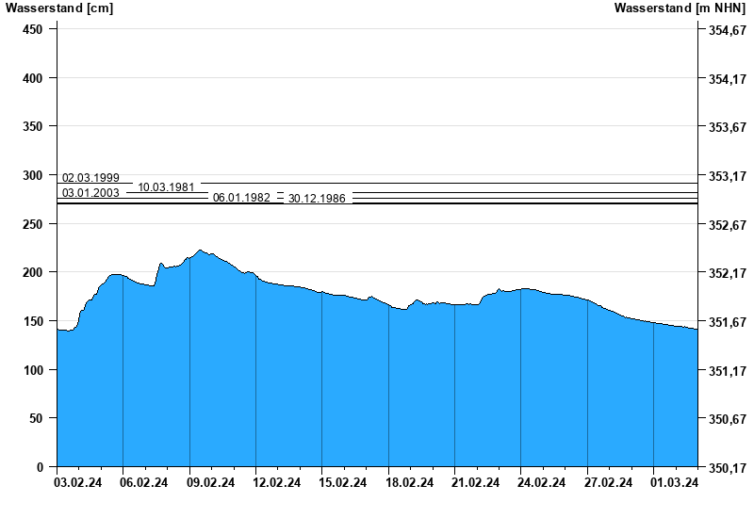Select the 250 value on the left axis

[32, 224]
